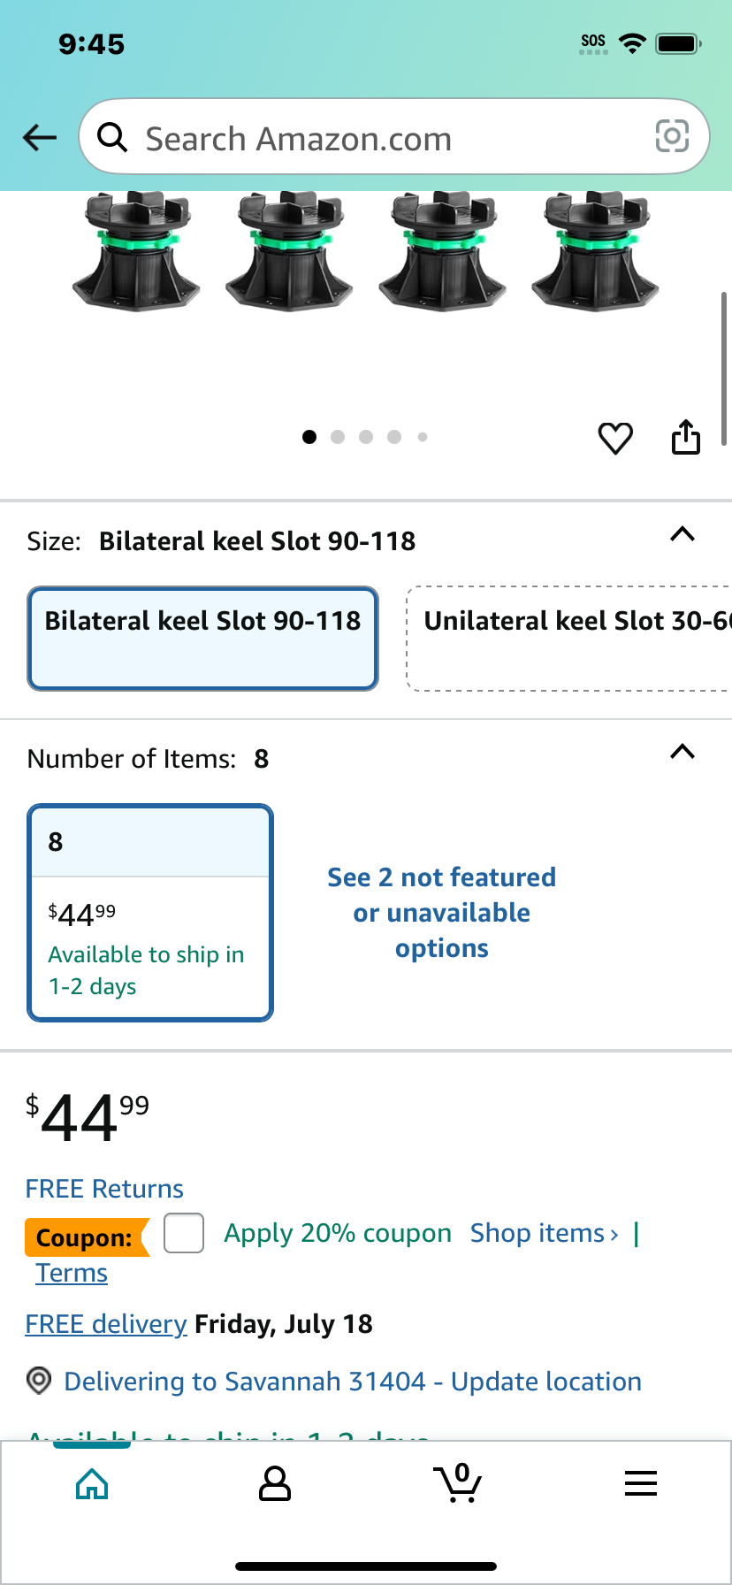Open Shop items coupon link
This screenshot has width=732, height=1585.
(x=545, y=1233)
